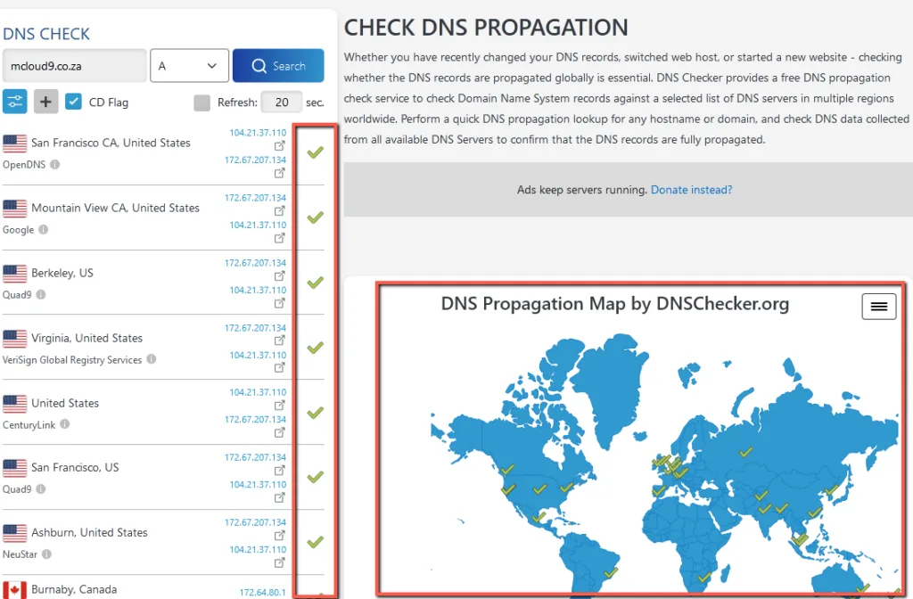Show info icon next to NeuStar
This screenshot has width=913, height=599.
point(46,554)
